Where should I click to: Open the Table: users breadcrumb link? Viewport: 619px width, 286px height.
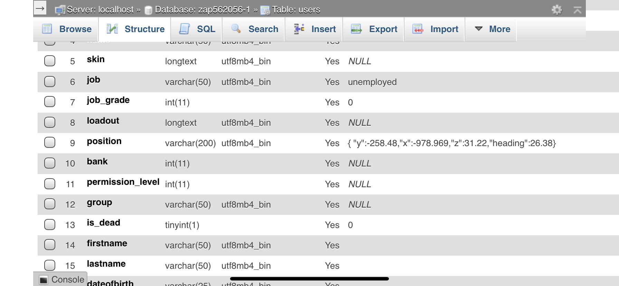(296, 10)
